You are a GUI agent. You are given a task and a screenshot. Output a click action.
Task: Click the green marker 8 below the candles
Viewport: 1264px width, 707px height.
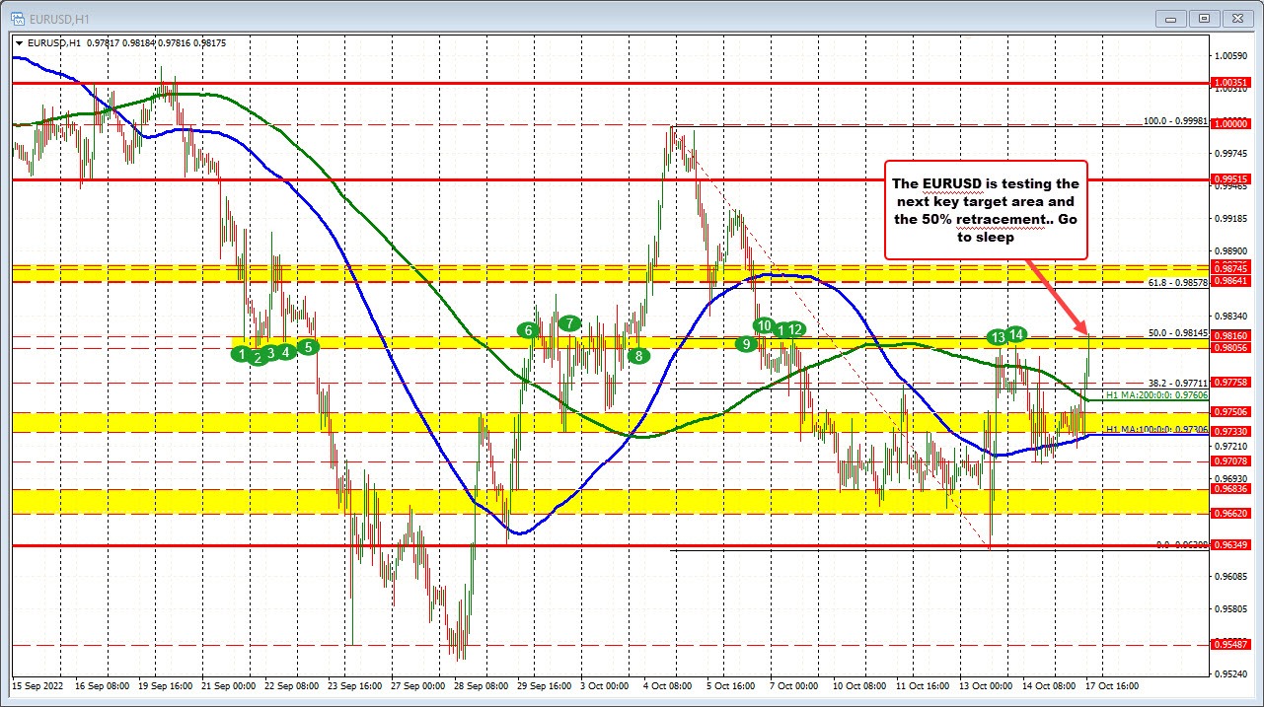[x=637, y=356]
